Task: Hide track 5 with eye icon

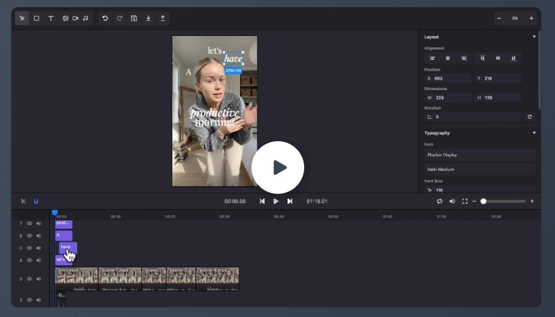Action: [x=30, y=248]
